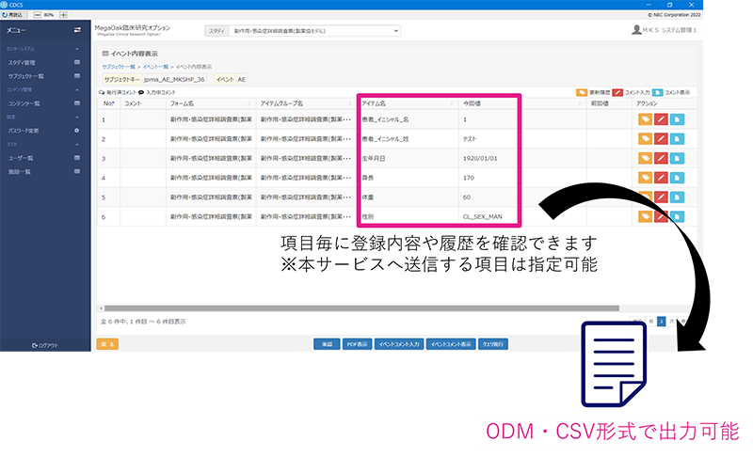Click the horizontal scrollbar under the table
This screenshot has width=753, height=457.
point(358,308)
